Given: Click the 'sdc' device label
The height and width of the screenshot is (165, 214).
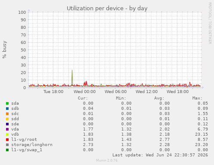Looking at the screenshot, I should (x=15, y=114).
